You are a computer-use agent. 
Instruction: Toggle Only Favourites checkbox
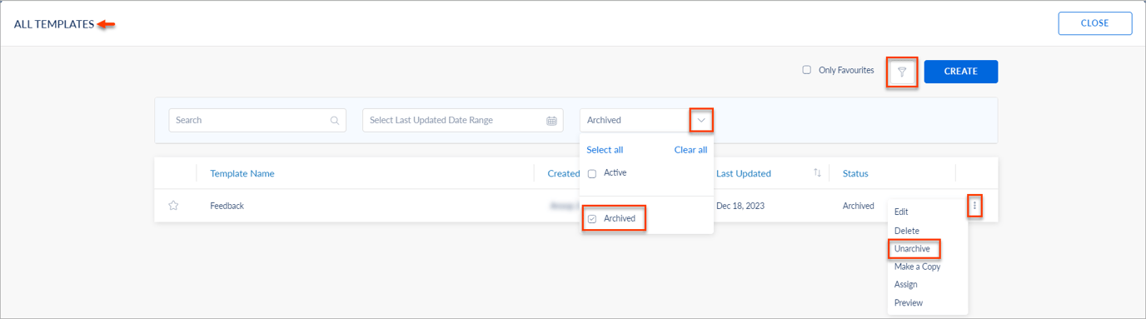point(806,70)
